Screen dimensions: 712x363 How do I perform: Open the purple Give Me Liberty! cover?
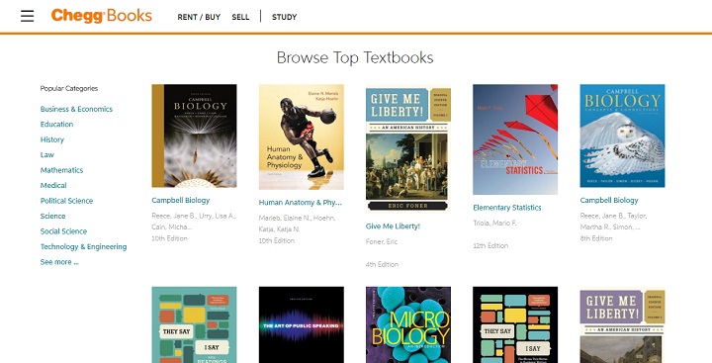pos(623,324)
